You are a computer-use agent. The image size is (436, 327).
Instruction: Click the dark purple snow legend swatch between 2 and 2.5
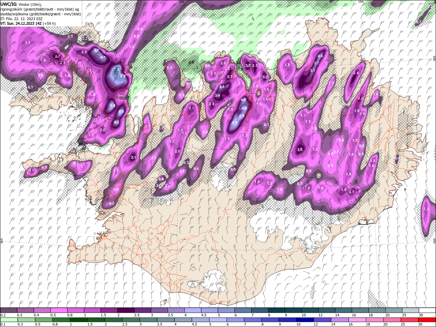(x=125, y=310)
